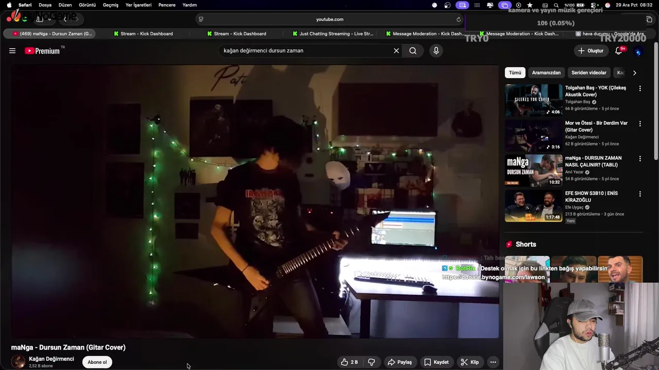Open the YouTube guide hamburger menu
This screenshot has height=370, width=659.
tap(12, 51)
